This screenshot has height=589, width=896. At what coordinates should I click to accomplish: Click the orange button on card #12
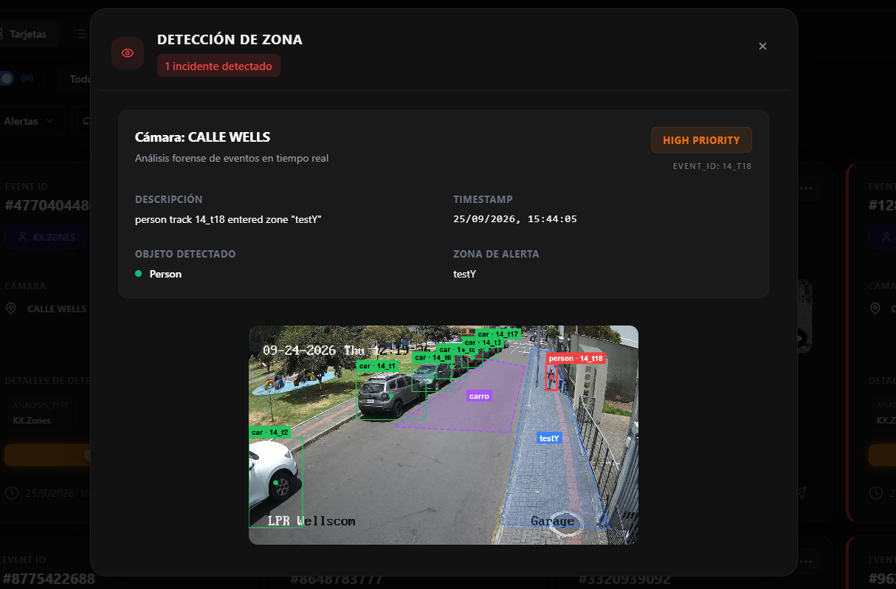coord(882,455)
